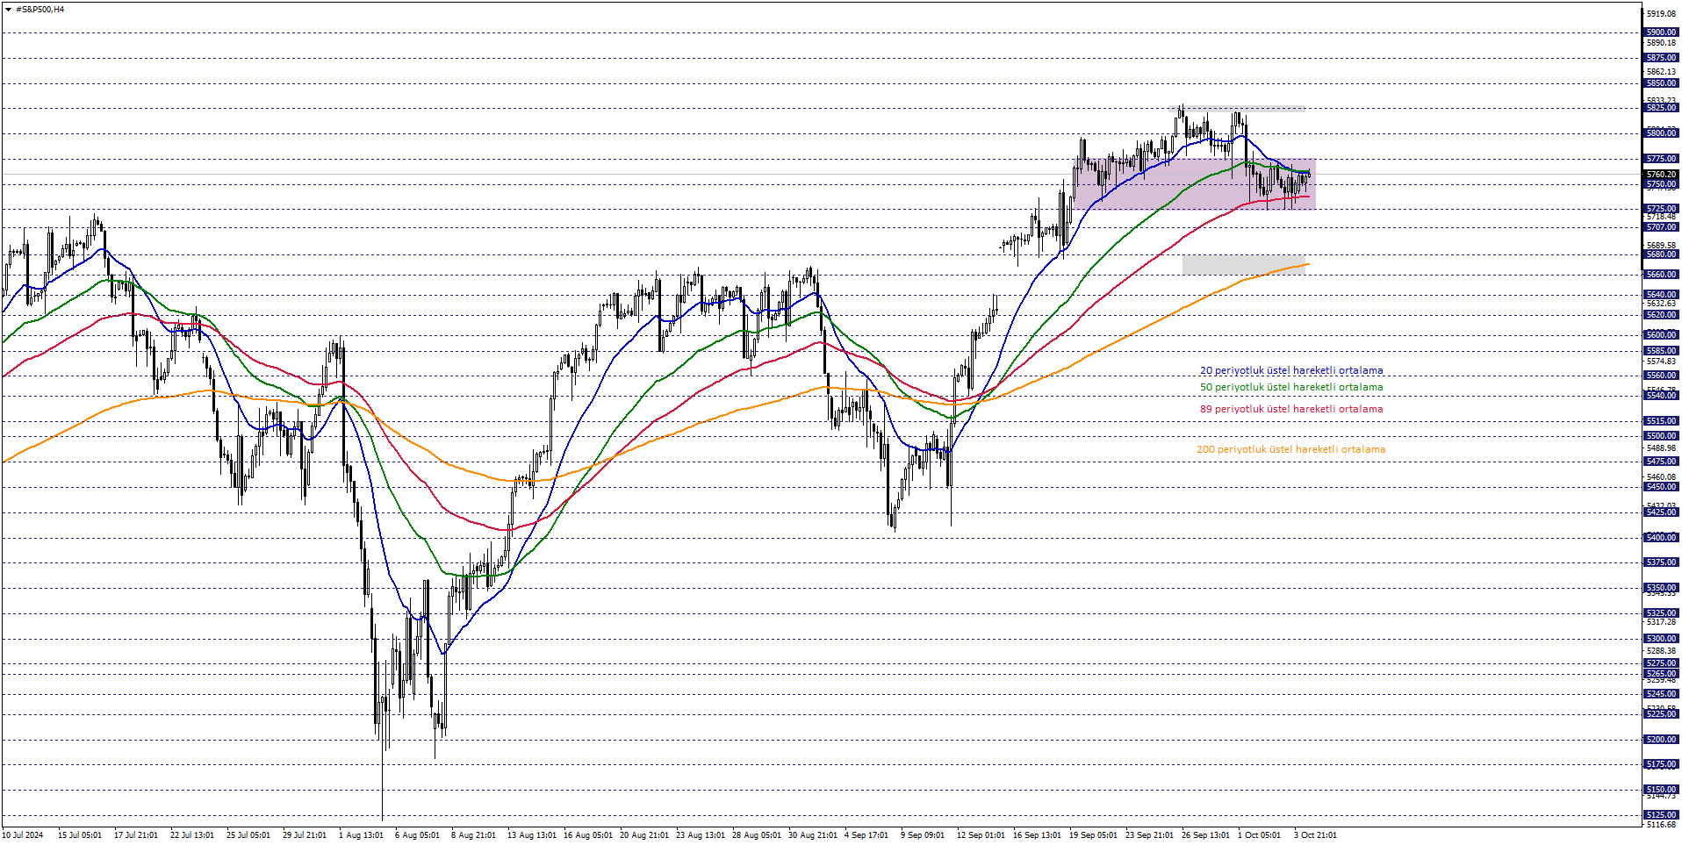Click the 5450.00 price level label
The width and height of the screenshot is (1682, 845).
coord(1661,487)
